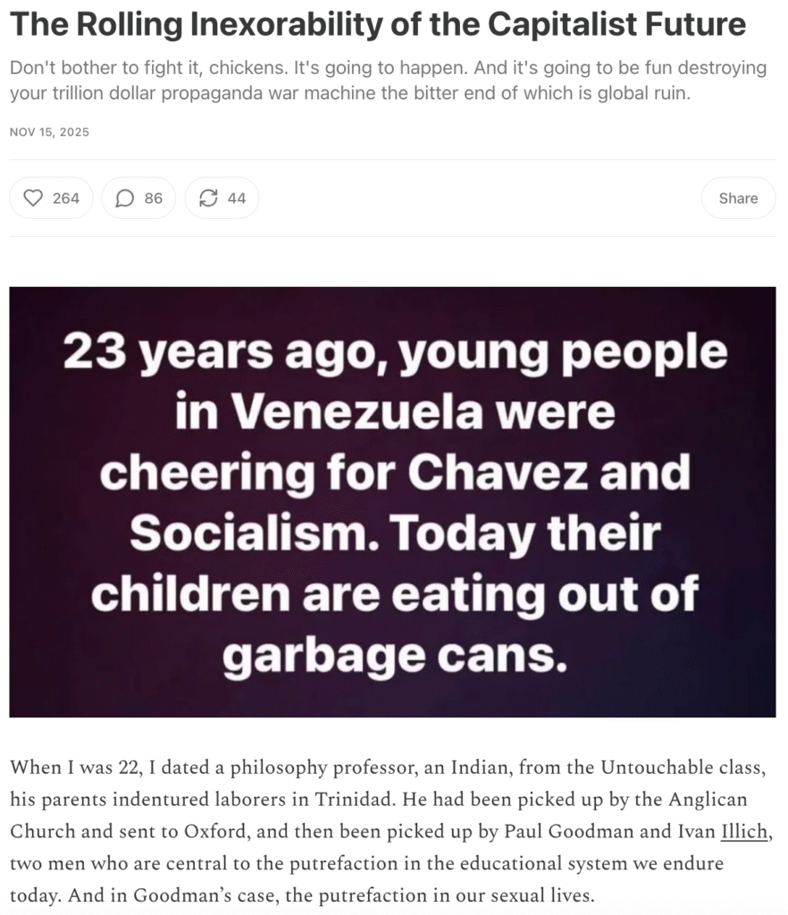Click the heart icon to like the post

pos(33,198)
